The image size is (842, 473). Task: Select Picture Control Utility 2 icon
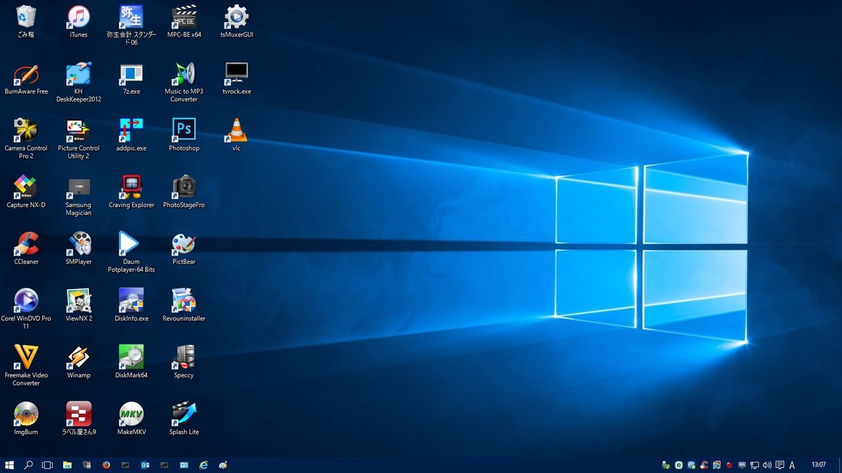(78, 139)
